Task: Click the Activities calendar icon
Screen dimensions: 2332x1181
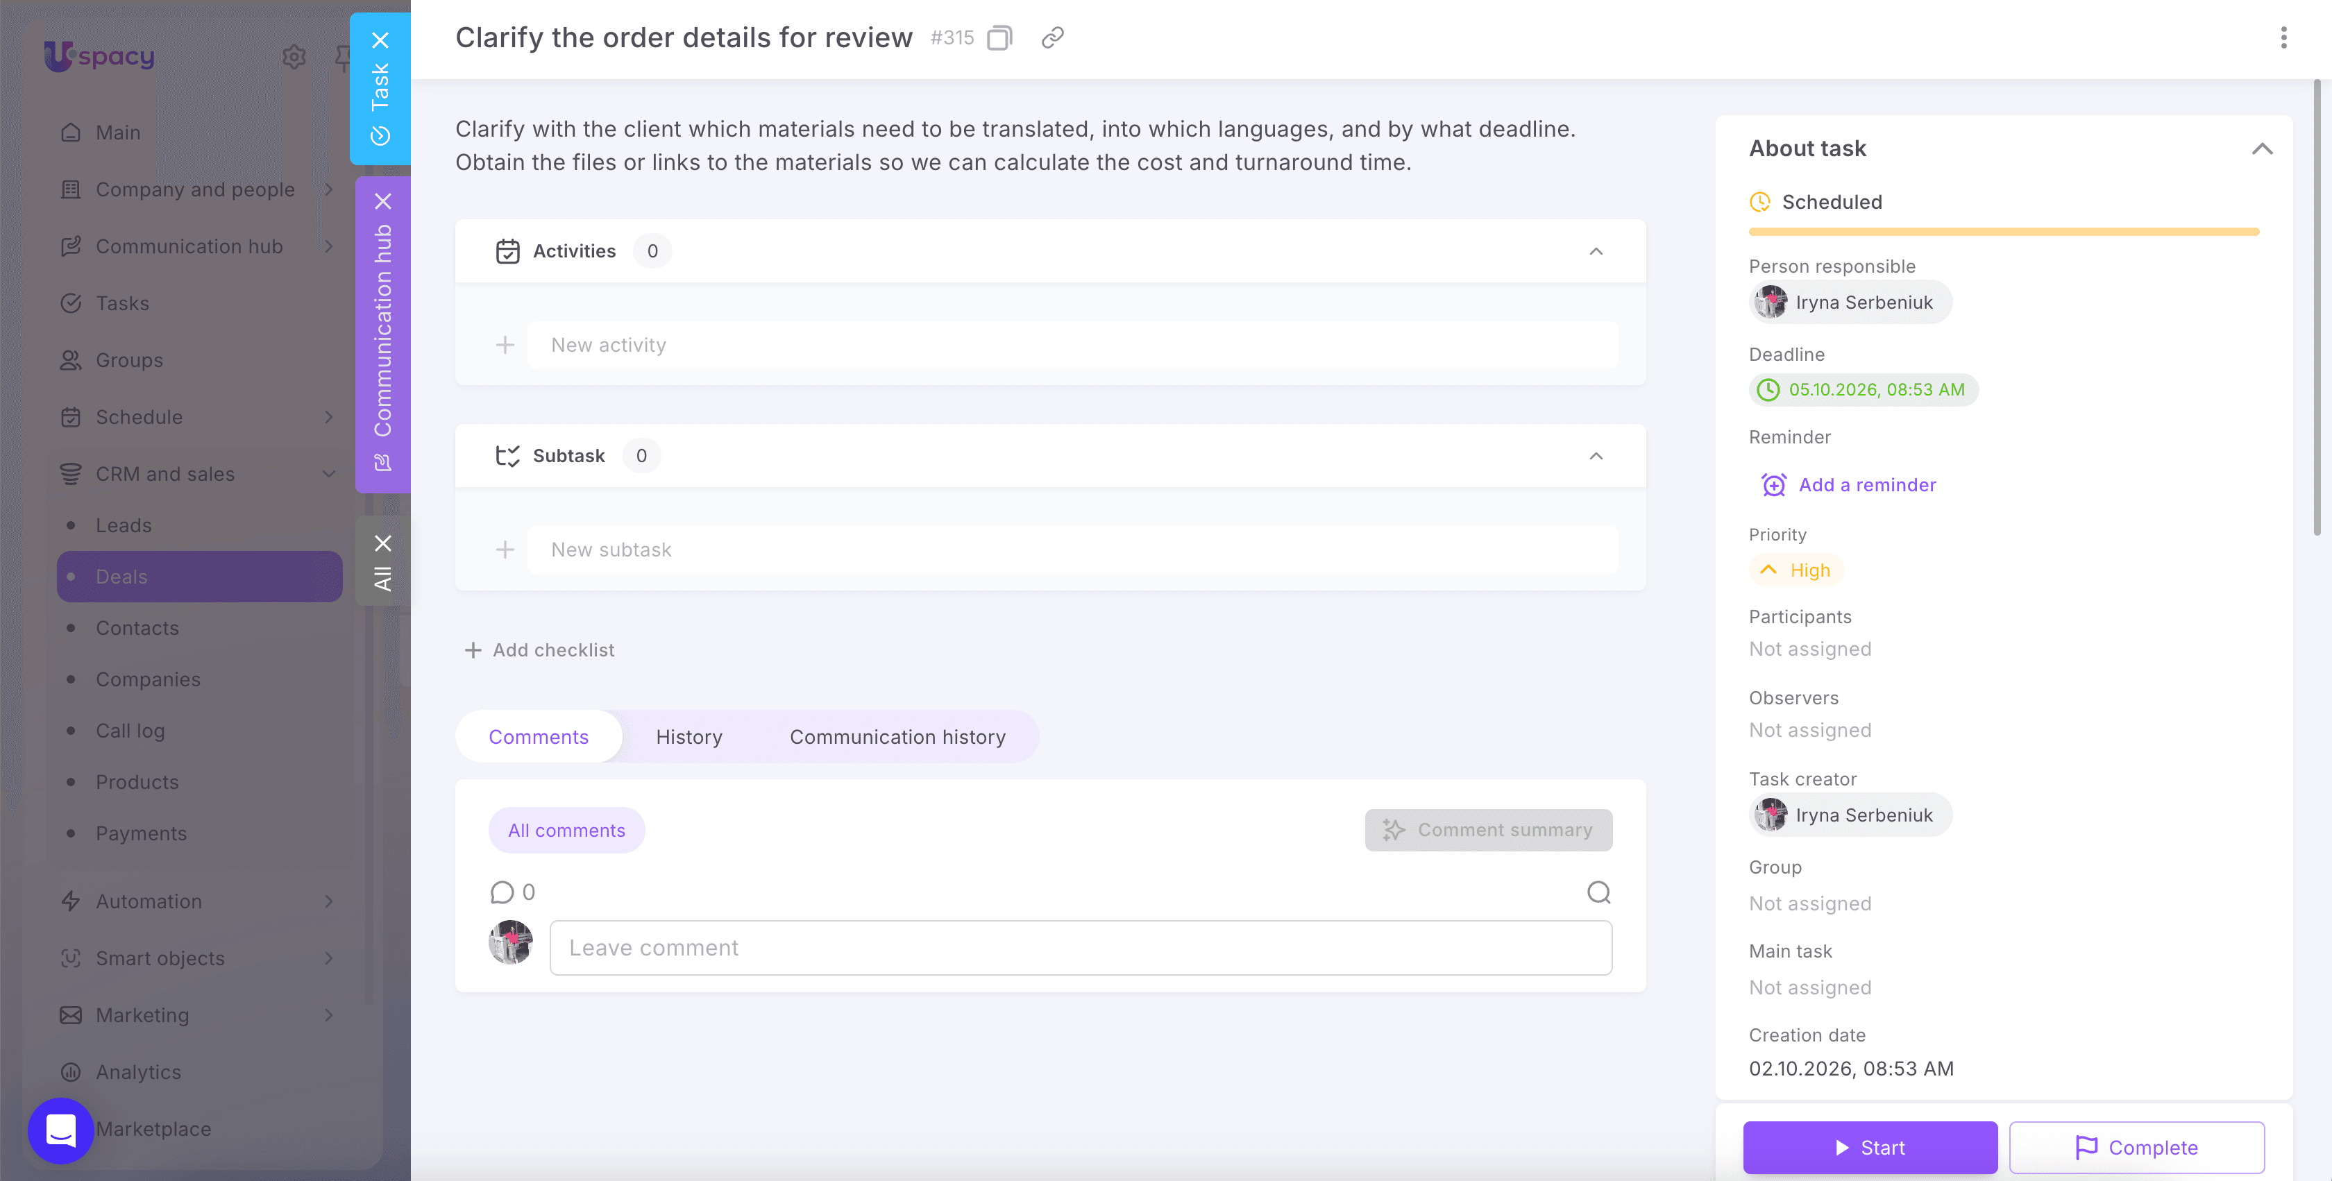Action: (x=507, y=250)
